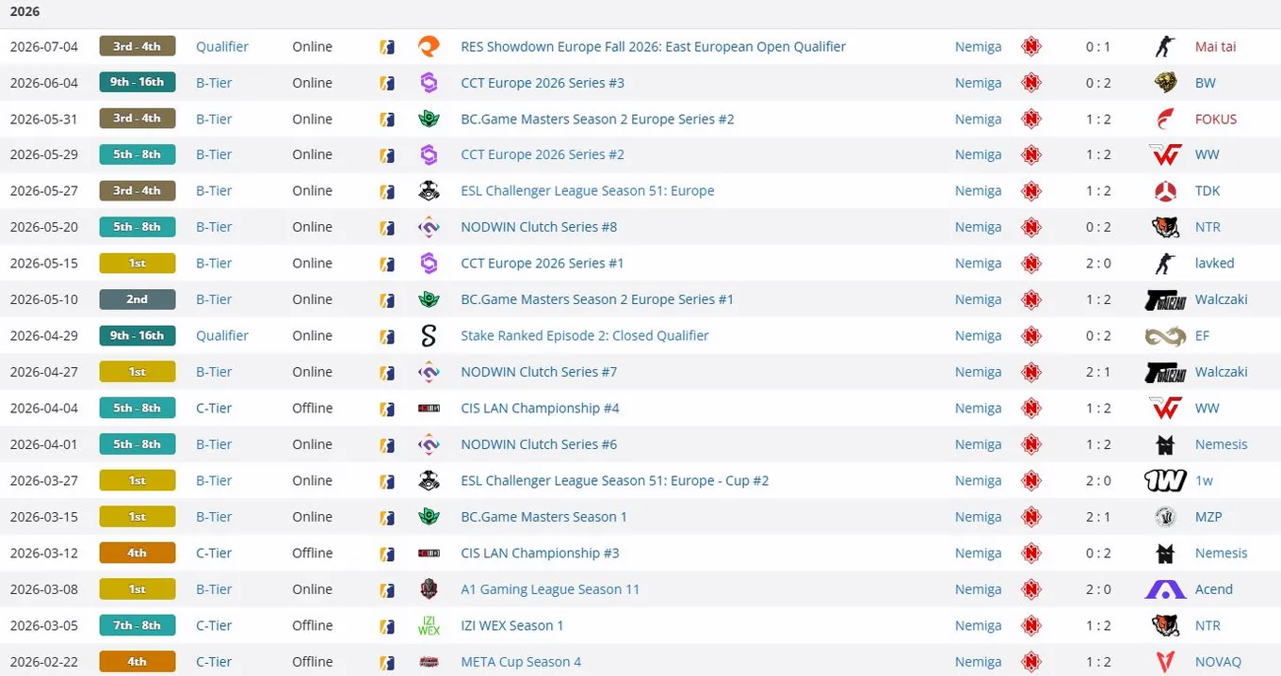Click the A1 Gaming League Season 11 logo
This screenshot has height=676, width=1281.
(429, 589)
